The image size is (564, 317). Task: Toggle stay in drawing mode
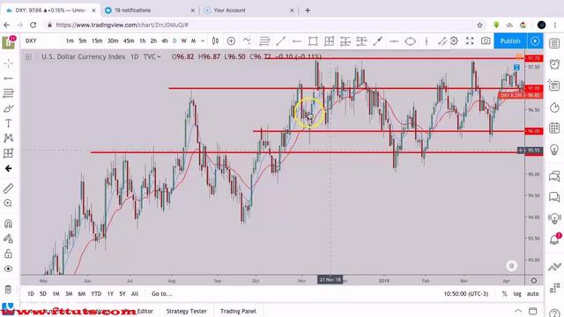click(8, 239)
